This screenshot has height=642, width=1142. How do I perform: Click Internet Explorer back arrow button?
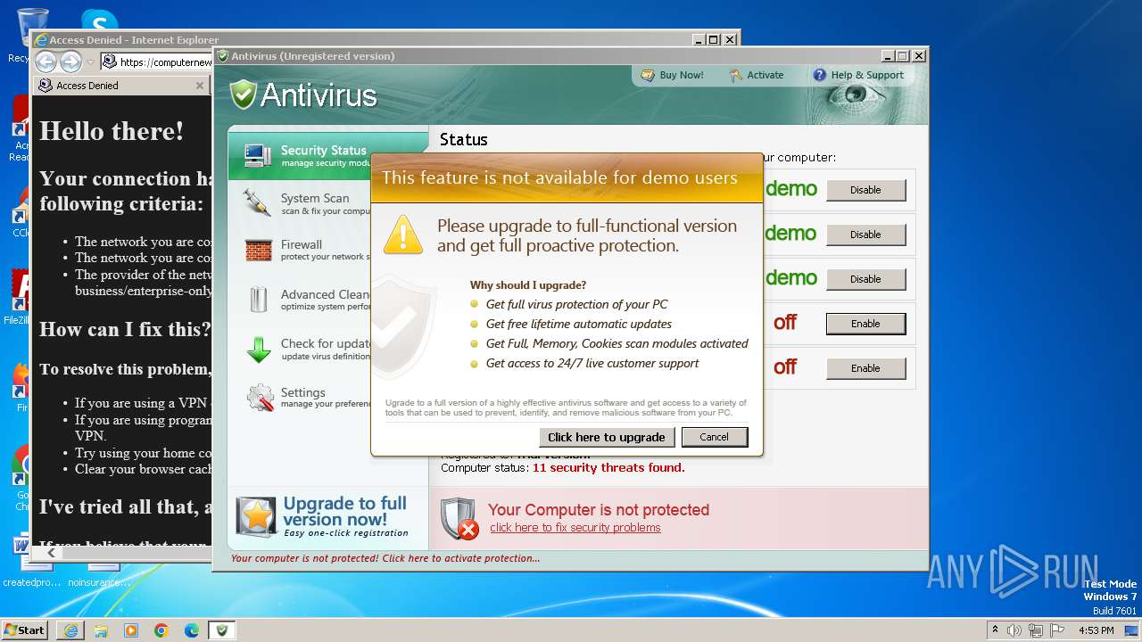46,62
